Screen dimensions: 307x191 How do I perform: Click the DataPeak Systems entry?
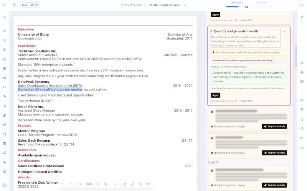(33, 82)
